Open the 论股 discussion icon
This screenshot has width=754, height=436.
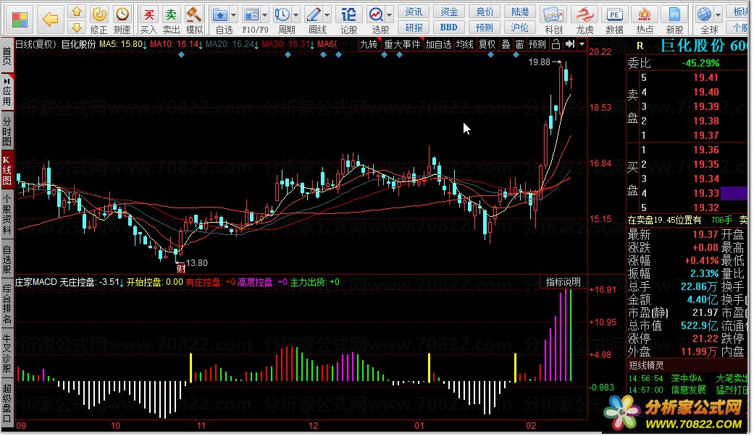click(348, 15)
